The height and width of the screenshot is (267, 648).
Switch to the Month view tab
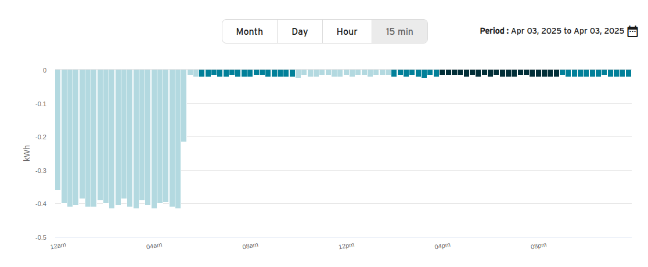tap(249, 31)
